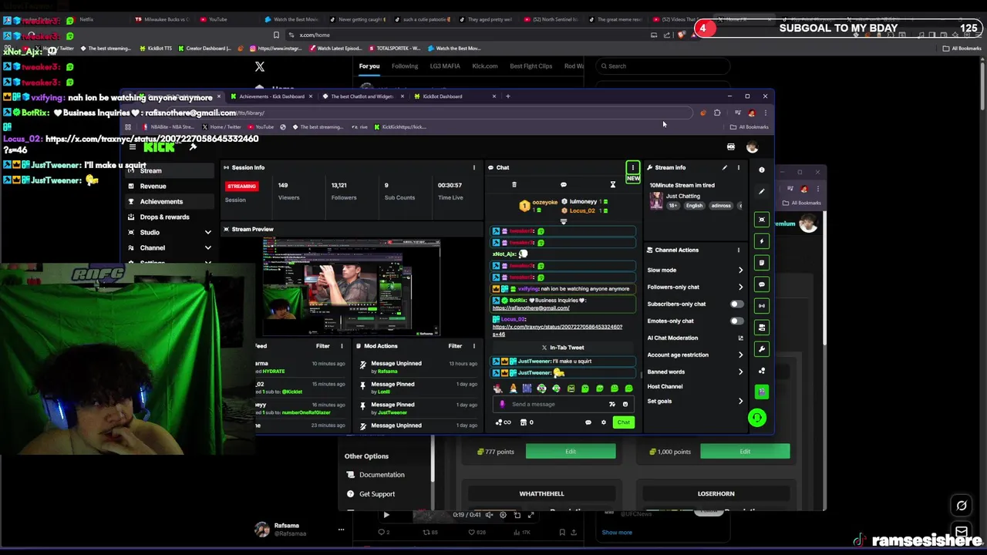Screen dimensions: 987x555
Task: Click the repost icon on the X post
Action: (426, 532)
